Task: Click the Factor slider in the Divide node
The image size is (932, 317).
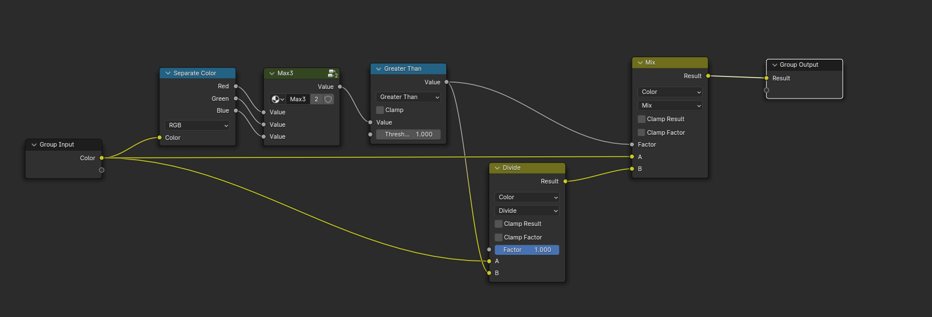Action: (527, 250)
